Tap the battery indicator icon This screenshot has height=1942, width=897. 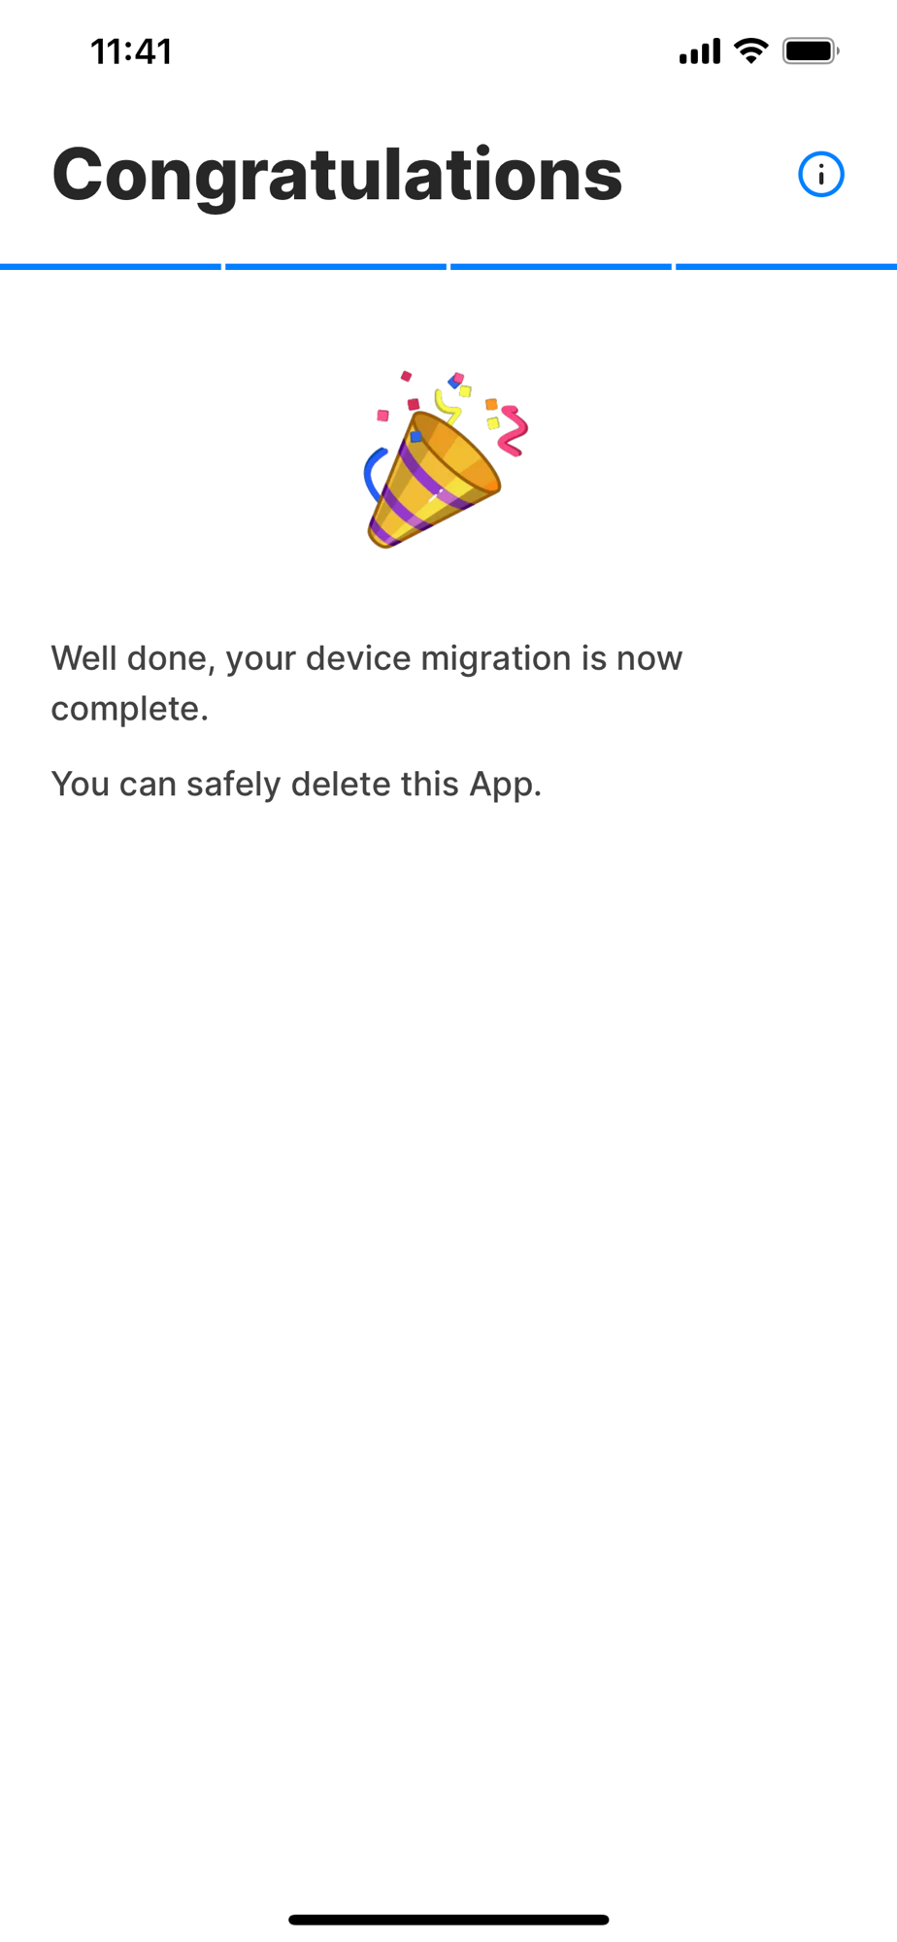point(812,50)
